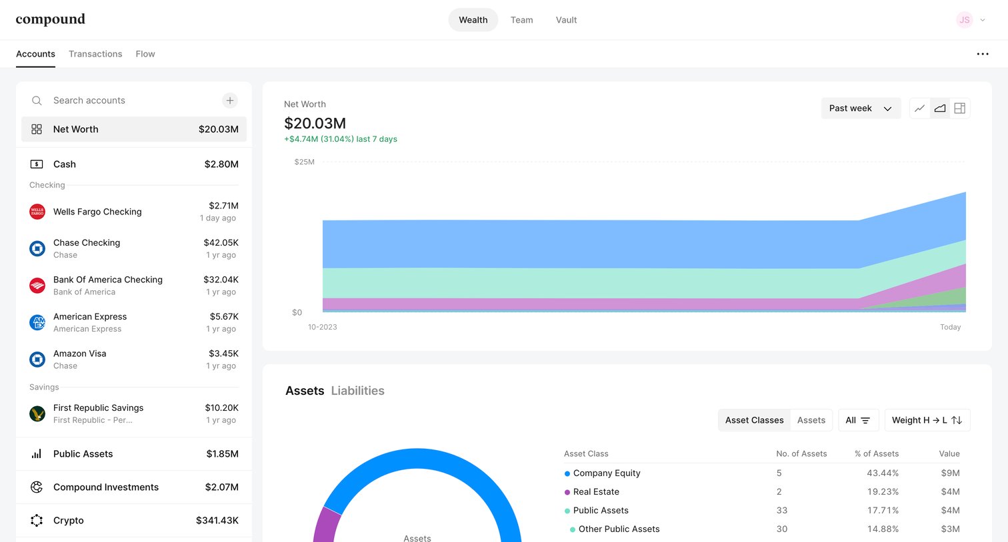This screenshot has height=542, width=1008.
Task: Click the Company Equity 43.44% cell
Action: point(883,473)
